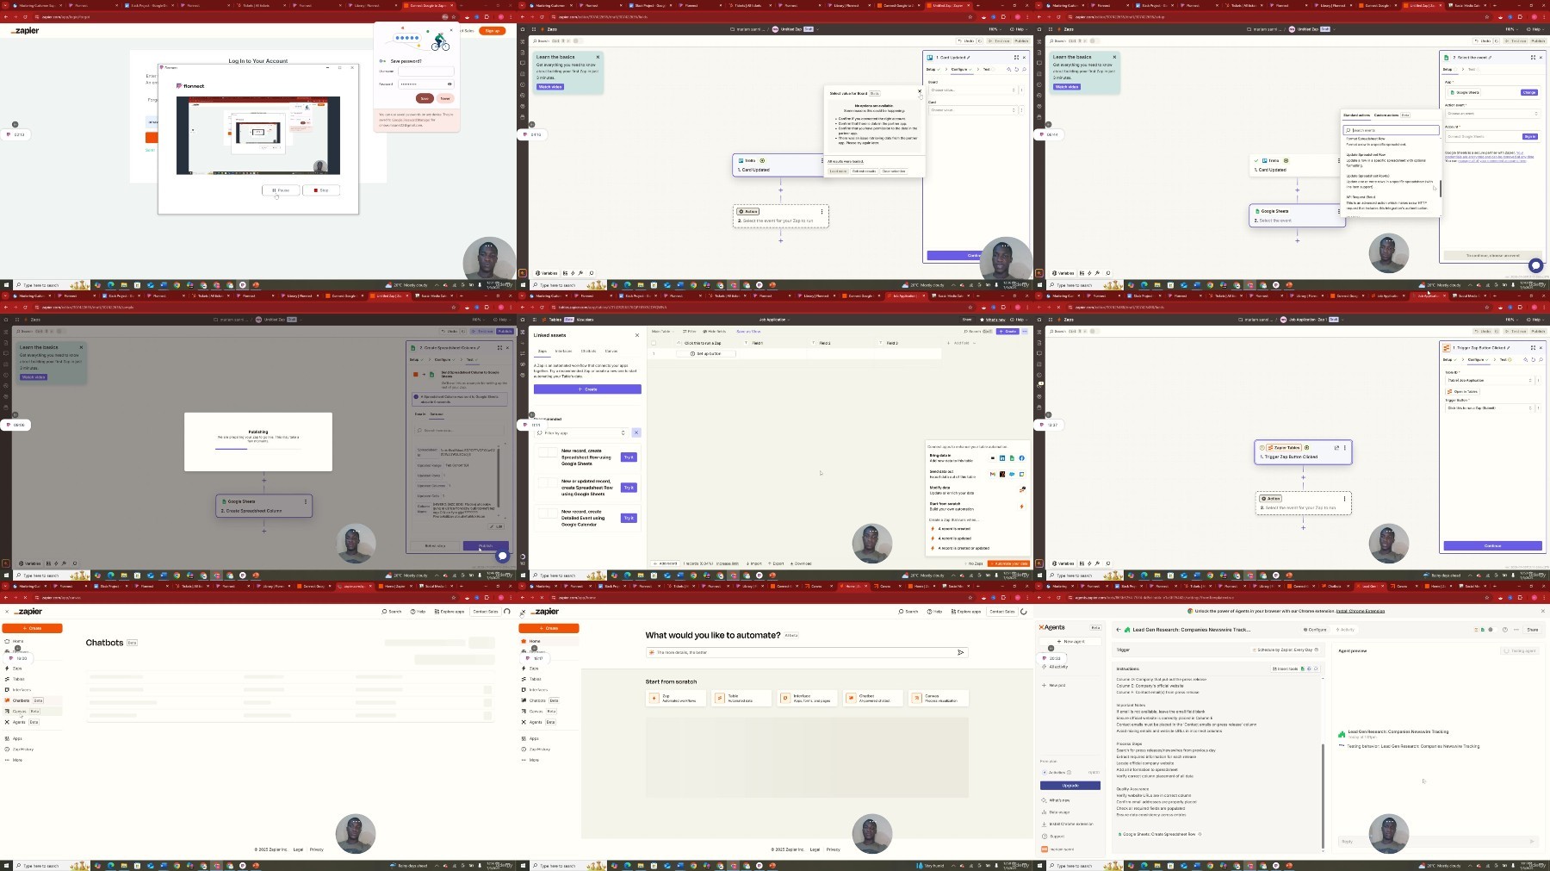Click Try it for the Google Calendar template
The width and height of the screenshot is (1550, 871).
(x=629, y=518)
